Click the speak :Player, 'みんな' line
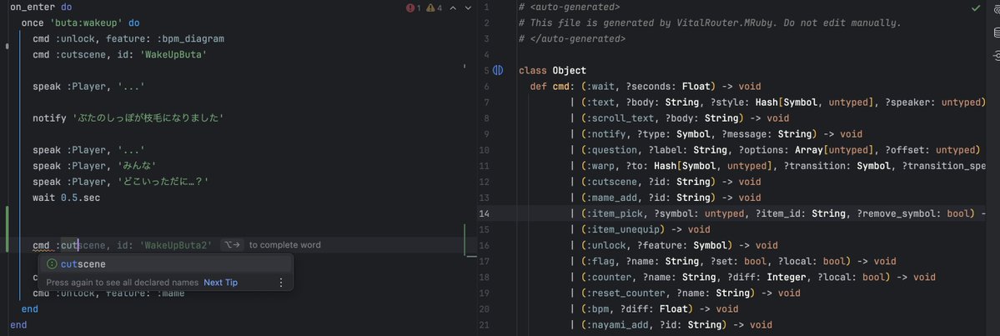 coord(94,166)
